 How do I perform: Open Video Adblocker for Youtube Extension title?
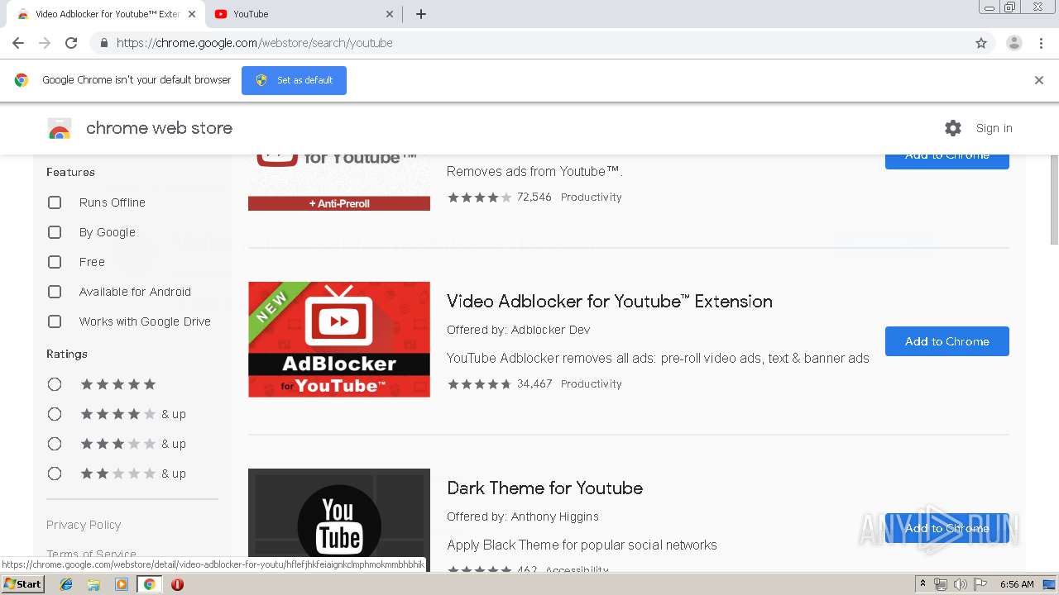[610, 302]
